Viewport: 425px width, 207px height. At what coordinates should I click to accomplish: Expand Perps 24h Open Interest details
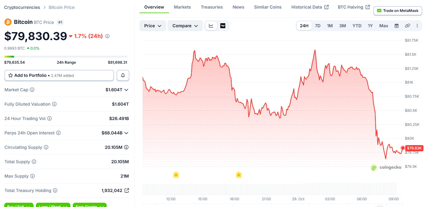click(x=126, y=133)
